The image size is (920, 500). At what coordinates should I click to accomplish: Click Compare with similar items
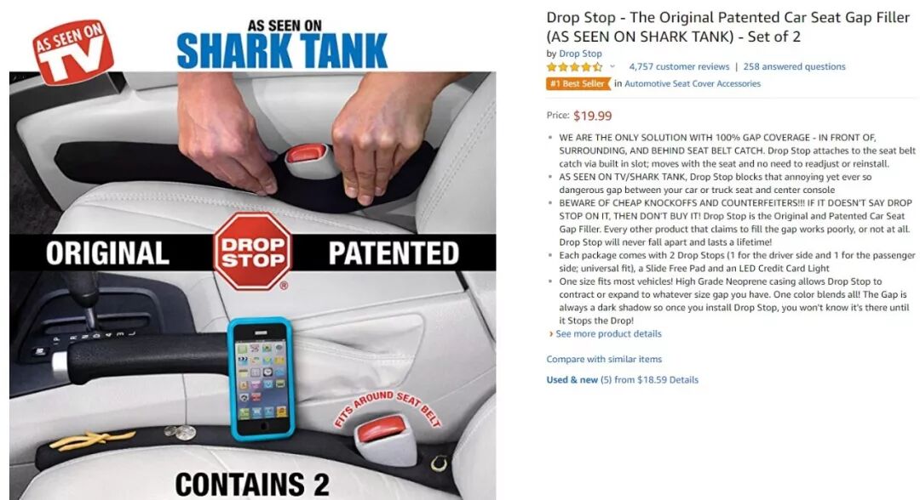[x=604, y=359]
